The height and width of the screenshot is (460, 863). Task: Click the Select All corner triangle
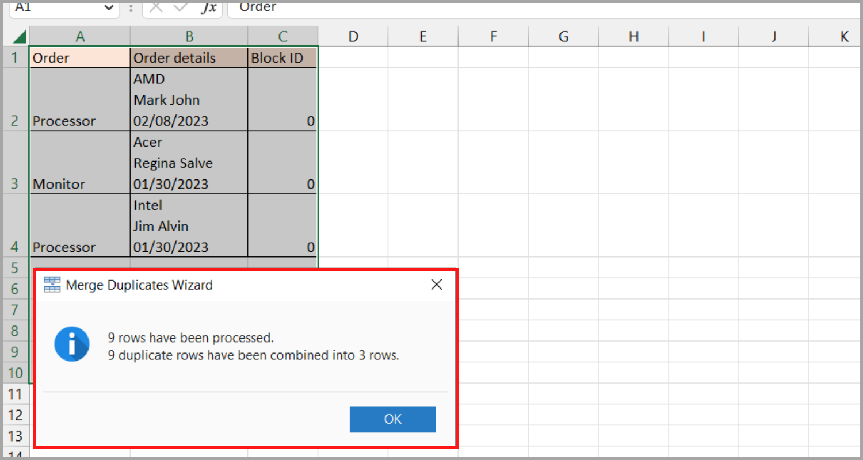coord(20,37)
